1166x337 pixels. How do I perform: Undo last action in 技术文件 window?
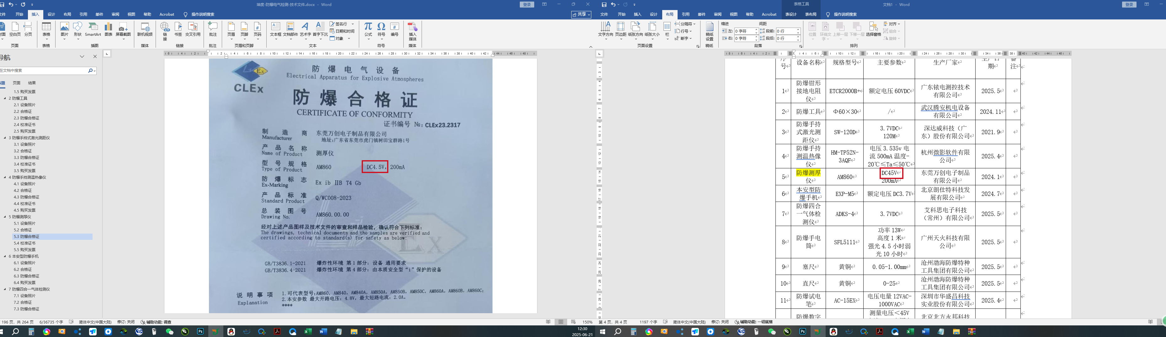click(11, 4)
